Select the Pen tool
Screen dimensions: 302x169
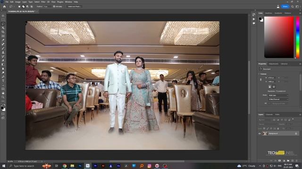(3, 77)
